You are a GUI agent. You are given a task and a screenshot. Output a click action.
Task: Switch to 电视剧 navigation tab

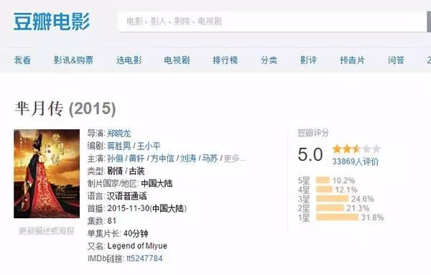tap(177, 60)
